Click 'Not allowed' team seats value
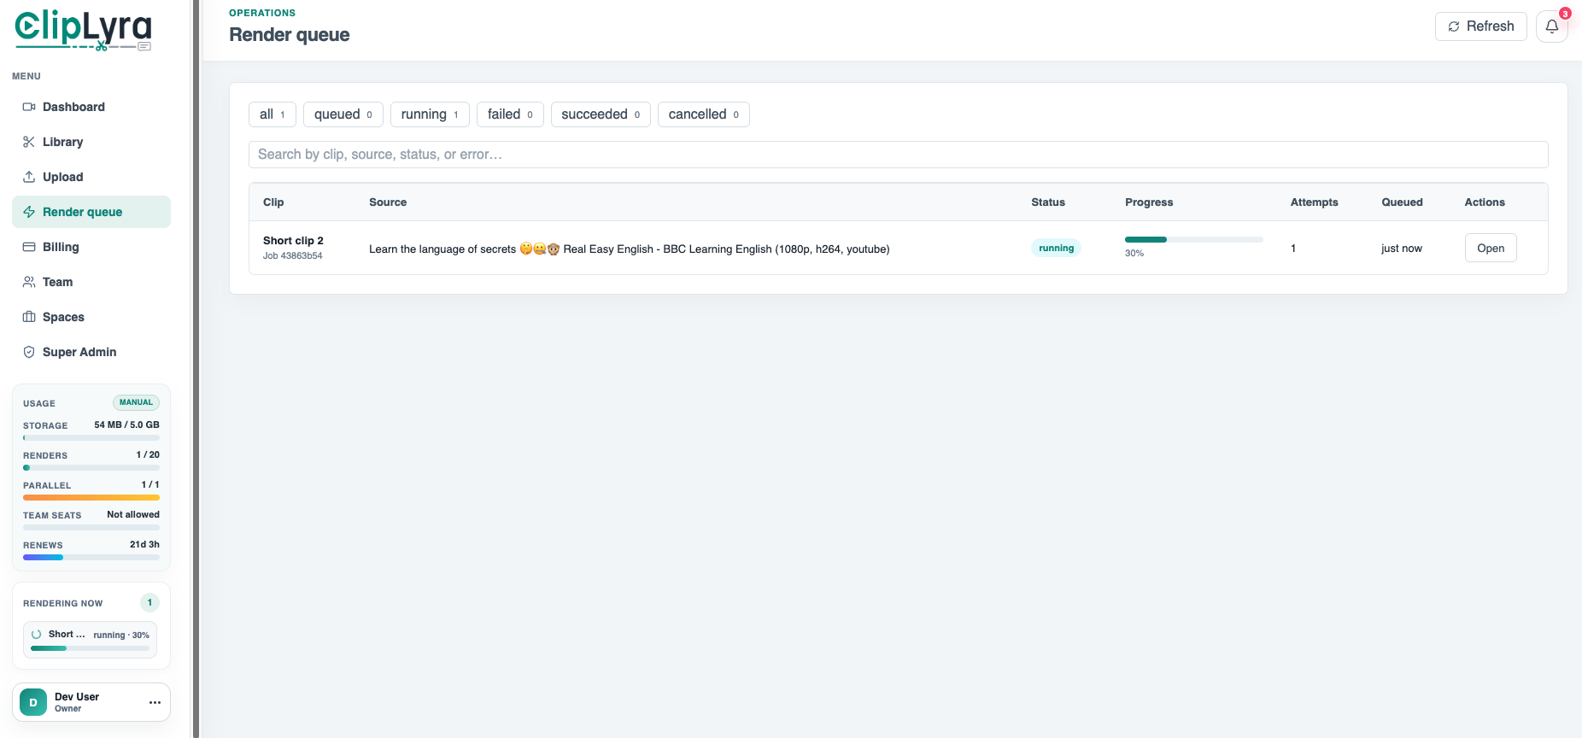Screen dimensions: 1582x738 tap(133, 514)
